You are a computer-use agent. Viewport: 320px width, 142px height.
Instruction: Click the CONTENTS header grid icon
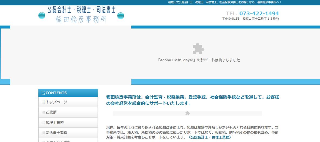[43, 93]
